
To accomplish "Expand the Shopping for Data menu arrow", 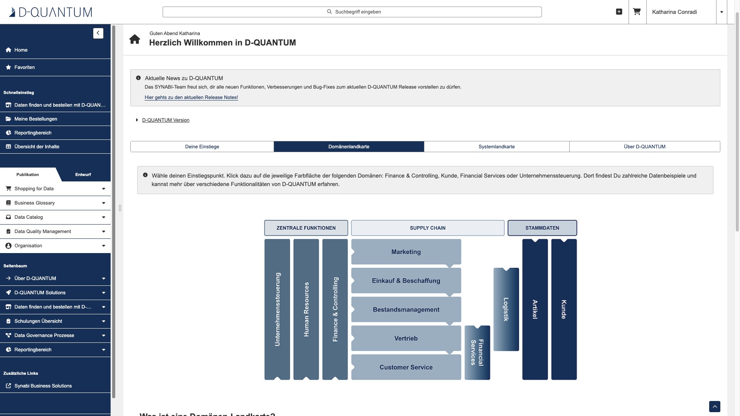I will (103, 189).
